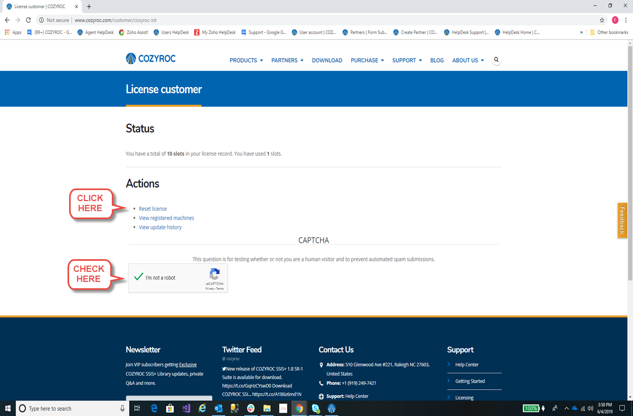Image resolution: width=633 pixels, height=416 pixels.
Task: Click the reCAPTCHA Privacy link
Action: (x=209, y=289)
